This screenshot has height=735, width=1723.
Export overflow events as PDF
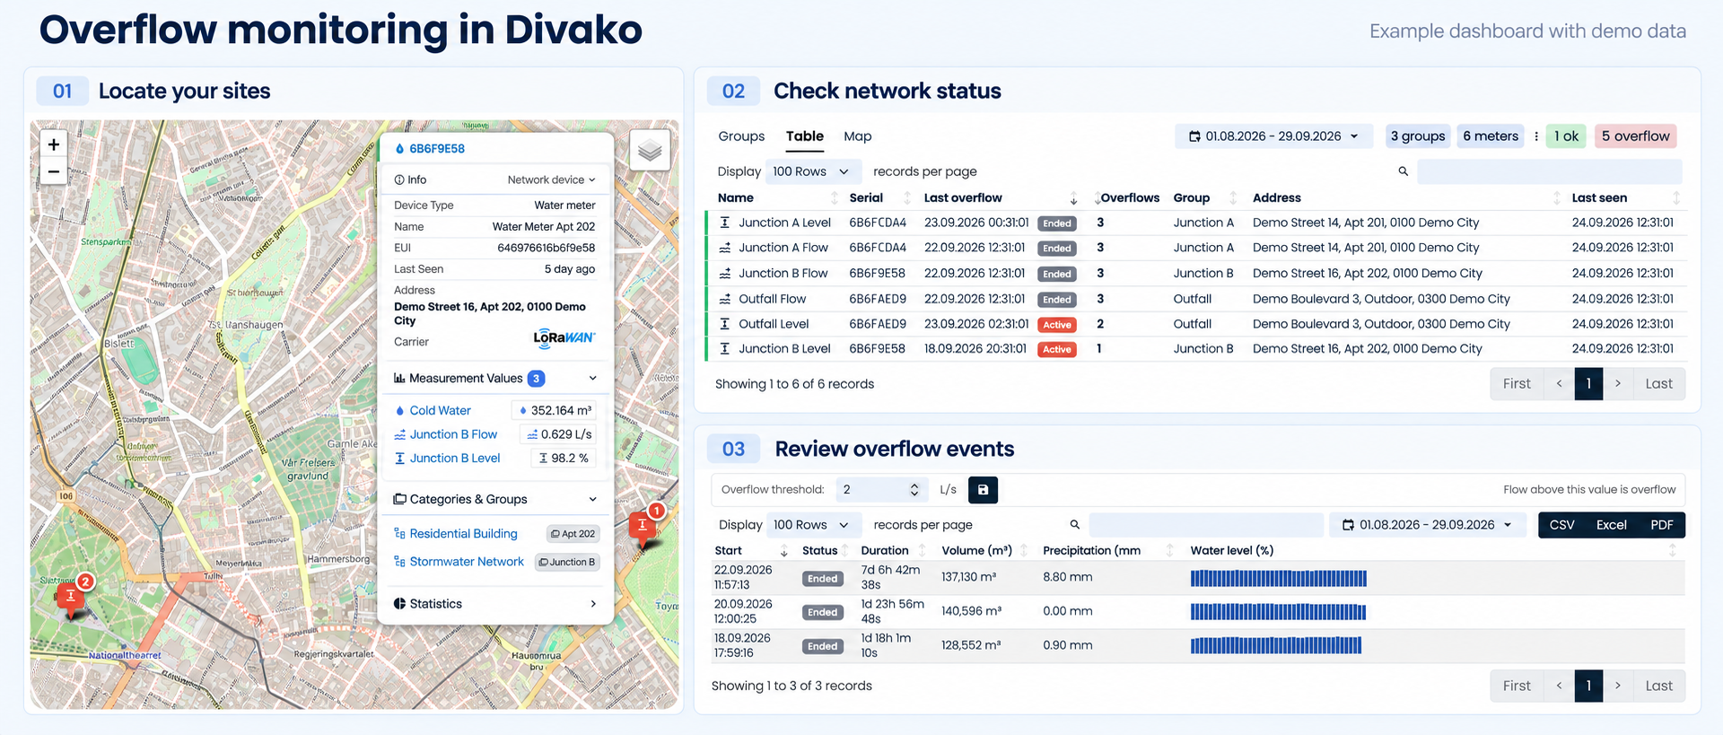coord(1661,525)
